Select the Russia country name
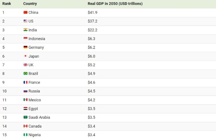 tap(34, 91)
